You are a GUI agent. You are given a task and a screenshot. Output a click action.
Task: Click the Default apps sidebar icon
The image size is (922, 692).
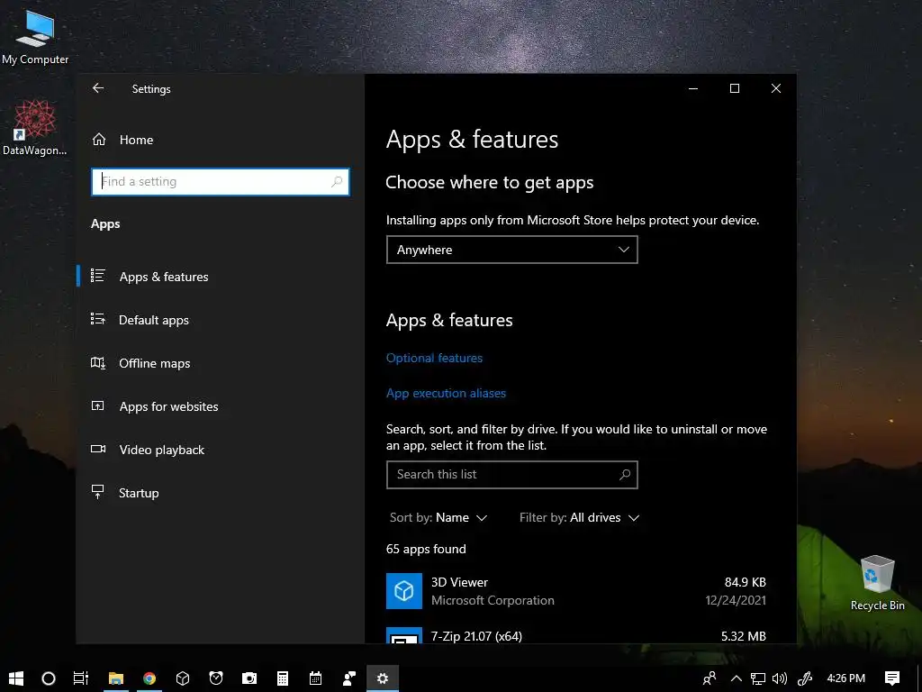(97, 319)
